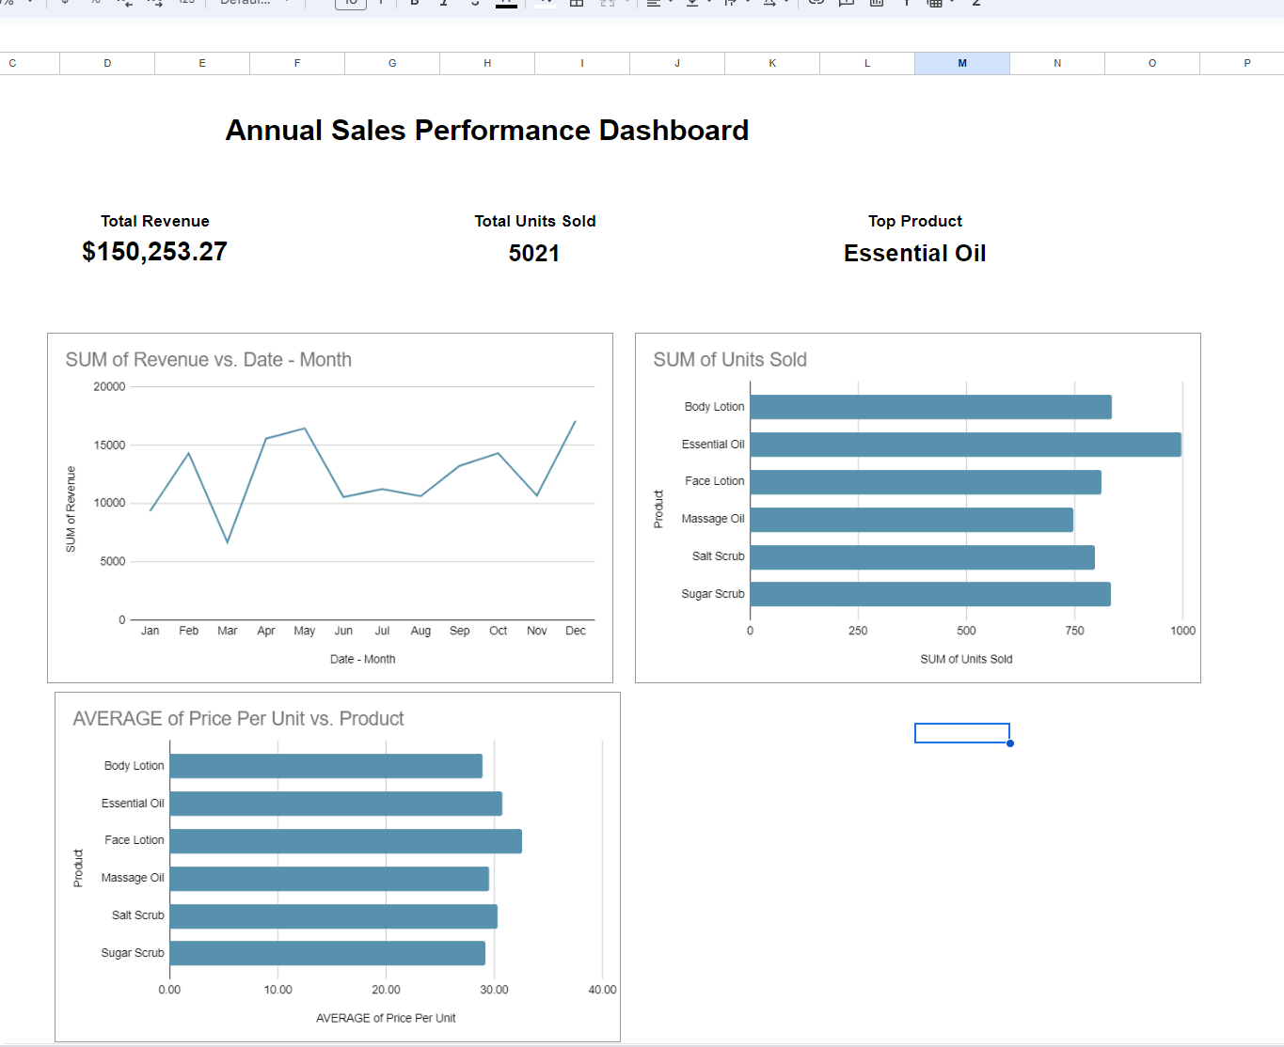
Task: Click the Face Lotion bar in Units Sold chart
Action: point(926,482)
